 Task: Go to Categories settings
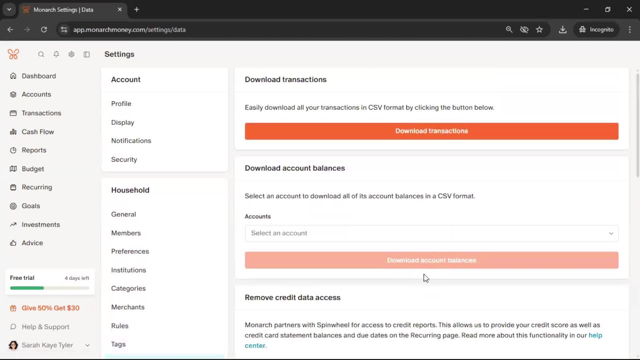(x=128, y=288)
